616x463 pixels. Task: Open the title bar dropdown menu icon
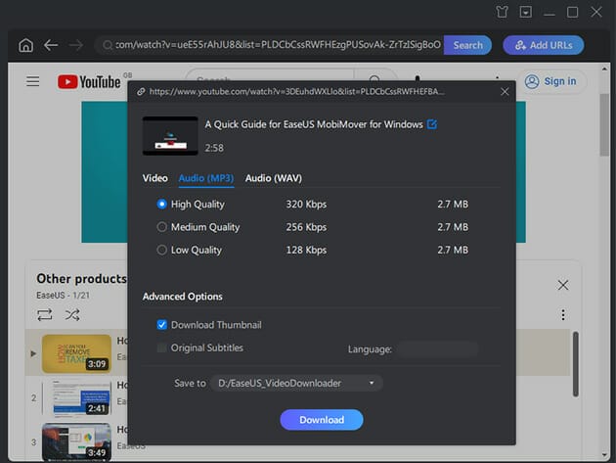pyautogui.click(x=526, y=13)
